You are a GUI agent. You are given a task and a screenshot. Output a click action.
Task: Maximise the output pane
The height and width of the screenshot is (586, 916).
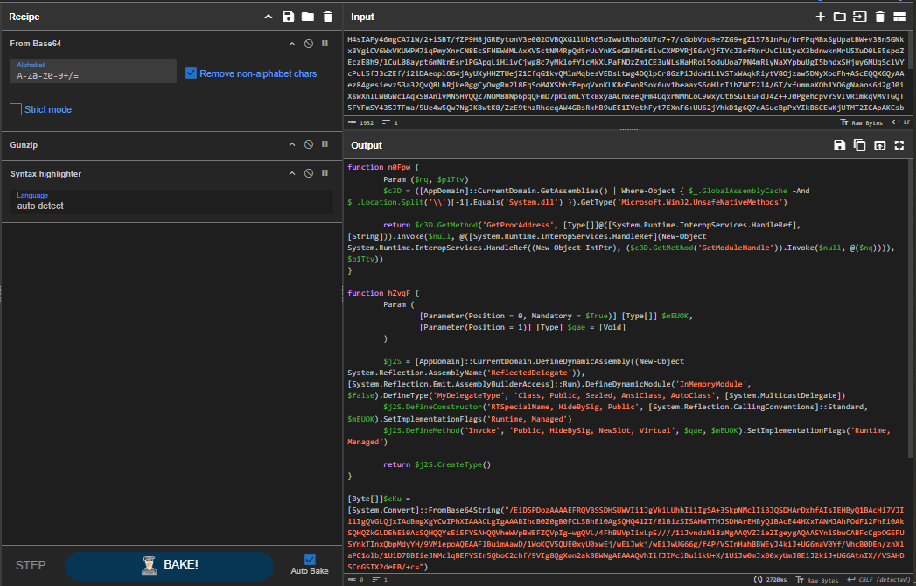(899, 145)
